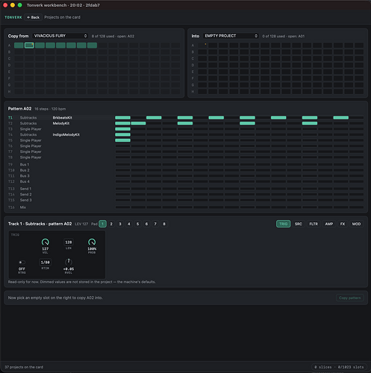Click T4 first step trig
This screenshot has width=371, height=373.
122,135
